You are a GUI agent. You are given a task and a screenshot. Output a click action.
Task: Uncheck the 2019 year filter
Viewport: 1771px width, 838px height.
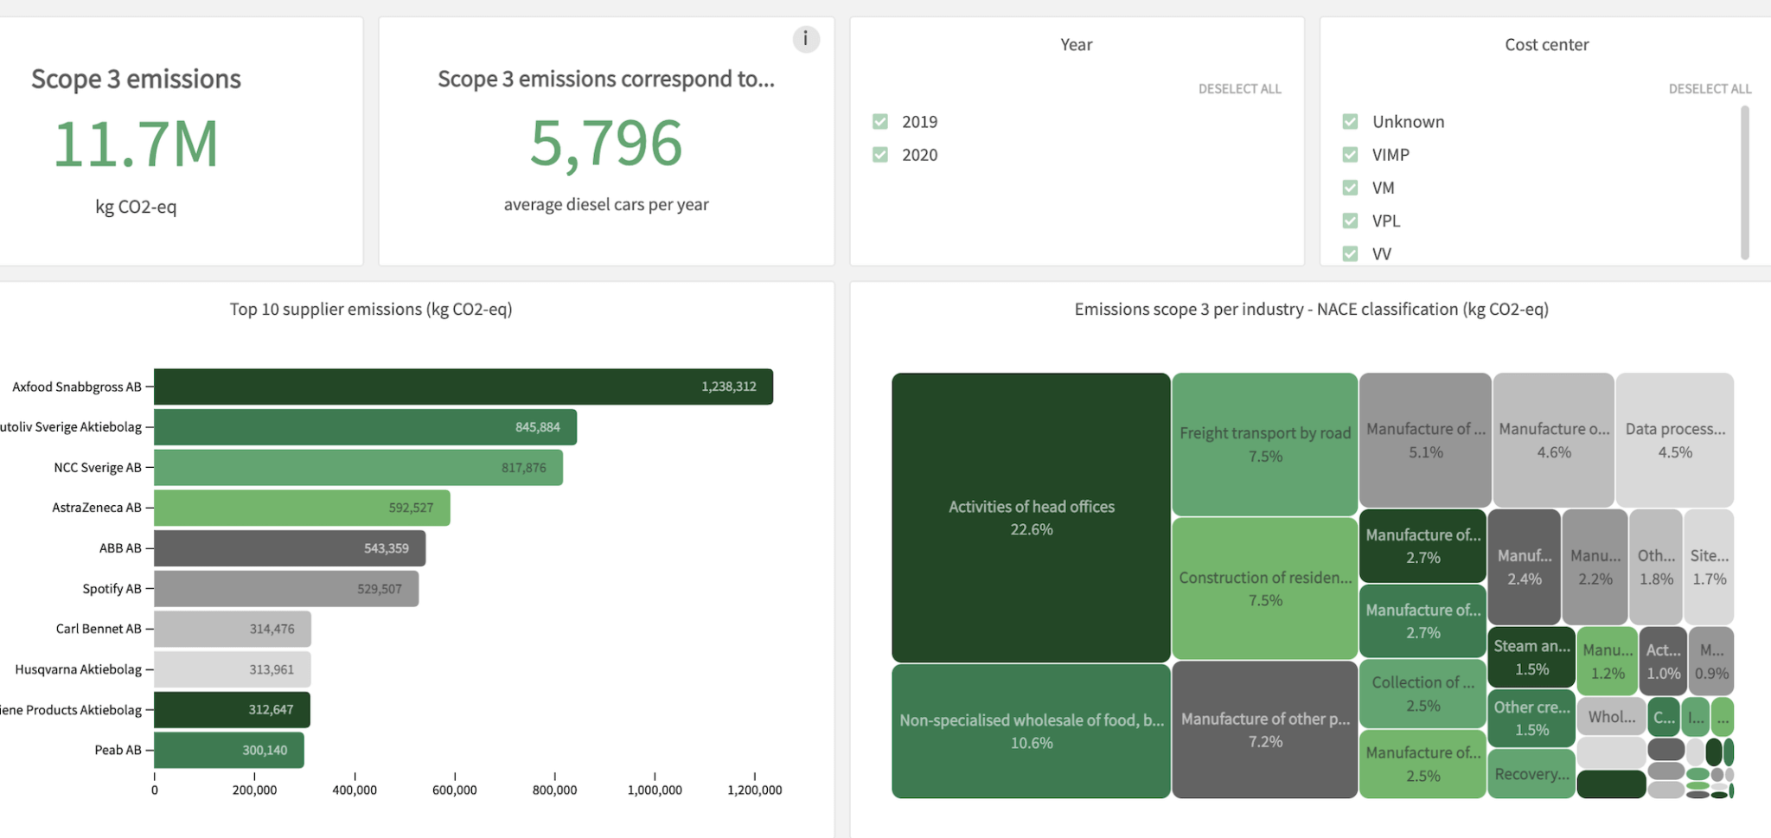(x=880, y=121)
